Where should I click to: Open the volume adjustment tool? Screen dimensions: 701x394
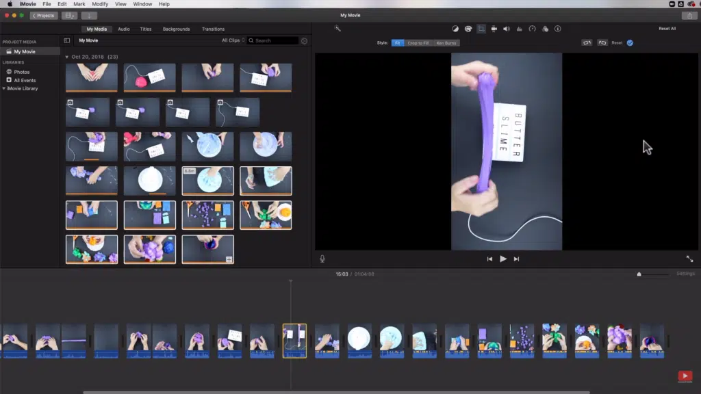click(x=507, y=29)
